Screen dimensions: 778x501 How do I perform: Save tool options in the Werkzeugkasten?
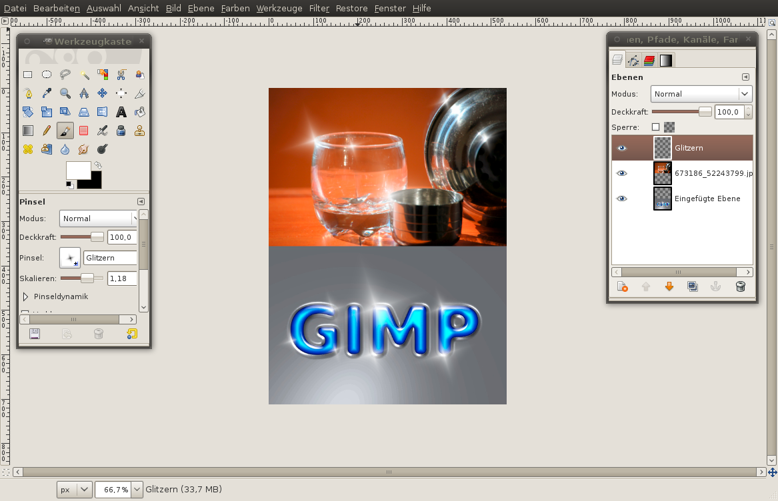click(x=34, y=334)
